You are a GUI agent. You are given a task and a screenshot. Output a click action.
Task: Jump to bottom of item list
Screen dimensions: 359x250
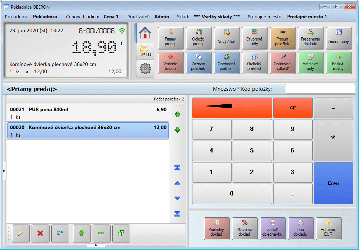click(x=177, y=214)
